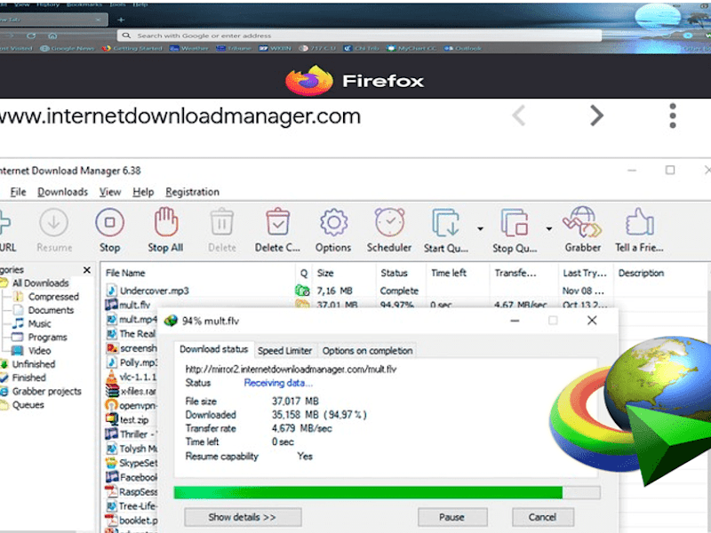Switch to the Speed Limiter tab
This screenshot has width=711, height=533.
(x=284, y=350)
